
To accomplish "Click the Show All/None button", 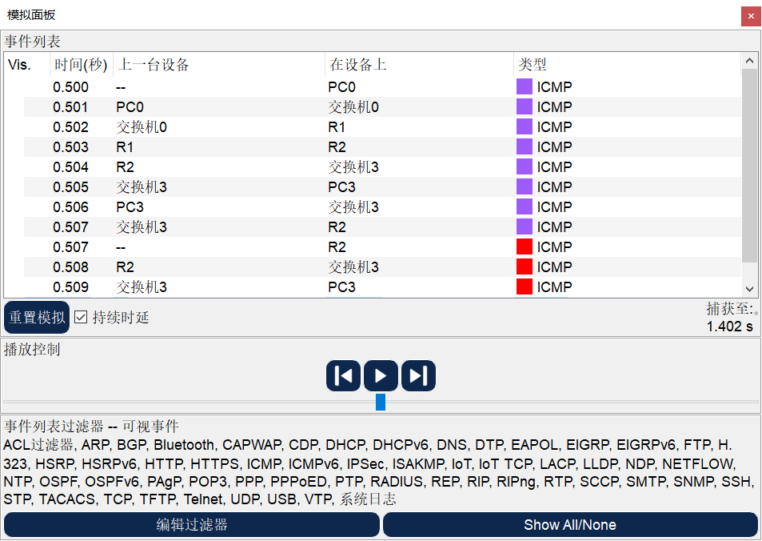I will [570, 524].
